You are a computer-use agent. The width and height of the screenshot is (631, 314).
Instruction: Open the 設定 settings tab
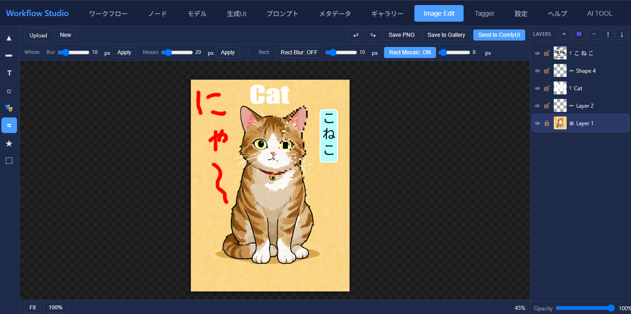521,13
